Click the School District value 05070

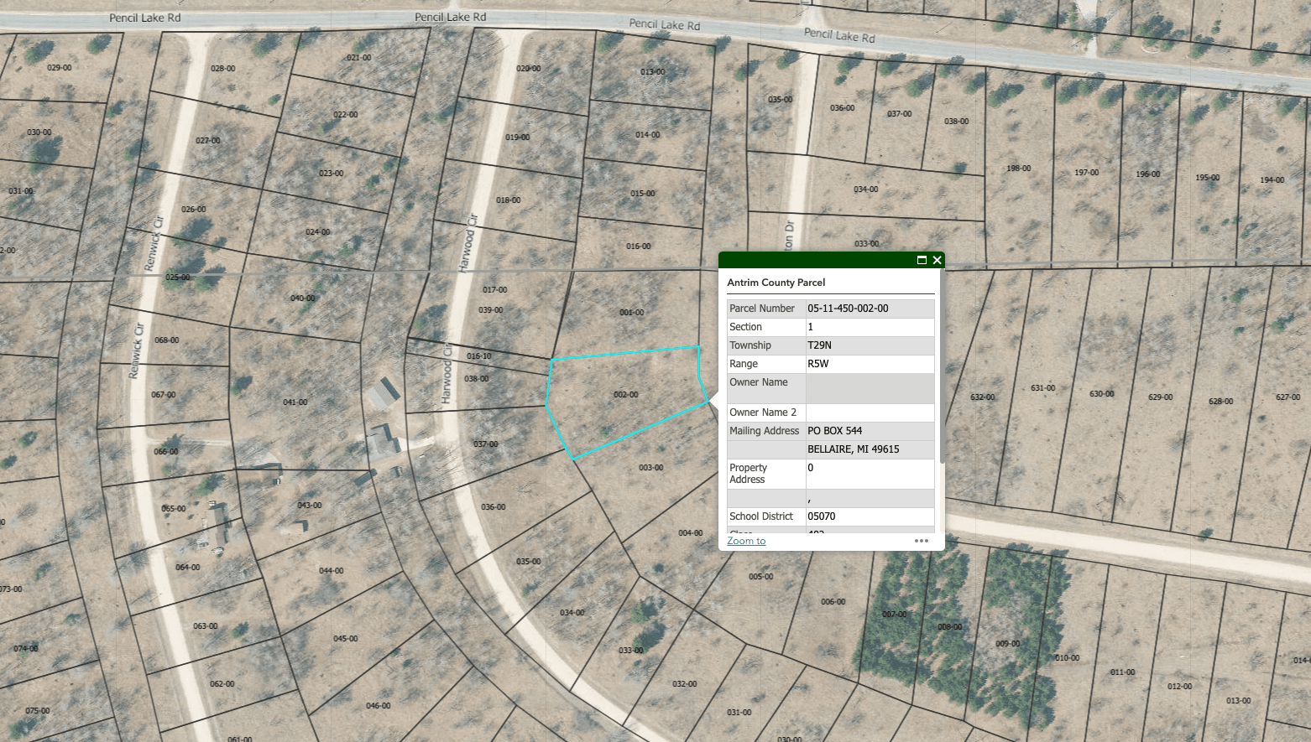(x=821, y=516)
